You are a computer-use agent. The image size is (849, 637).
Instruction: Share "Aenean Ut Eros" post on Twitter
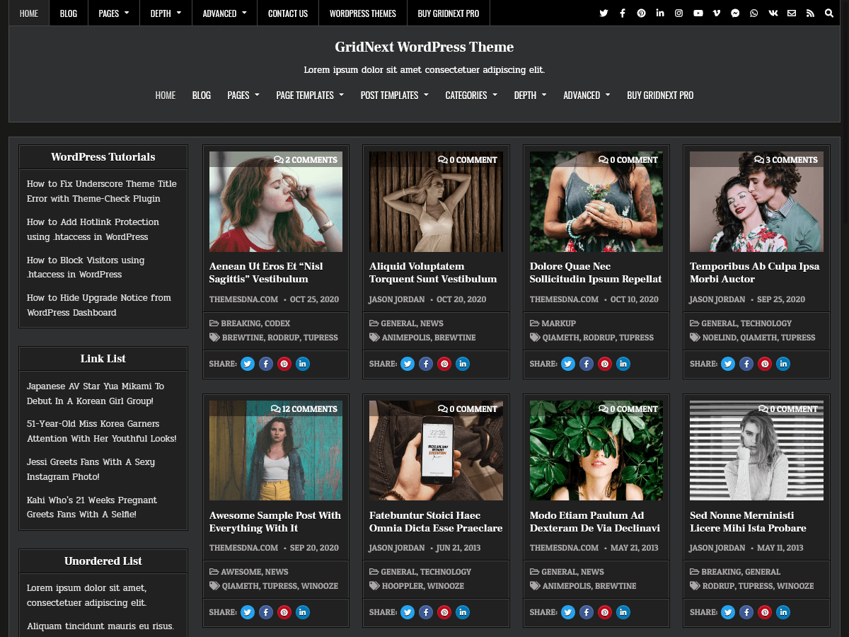[x=247, y=364]
